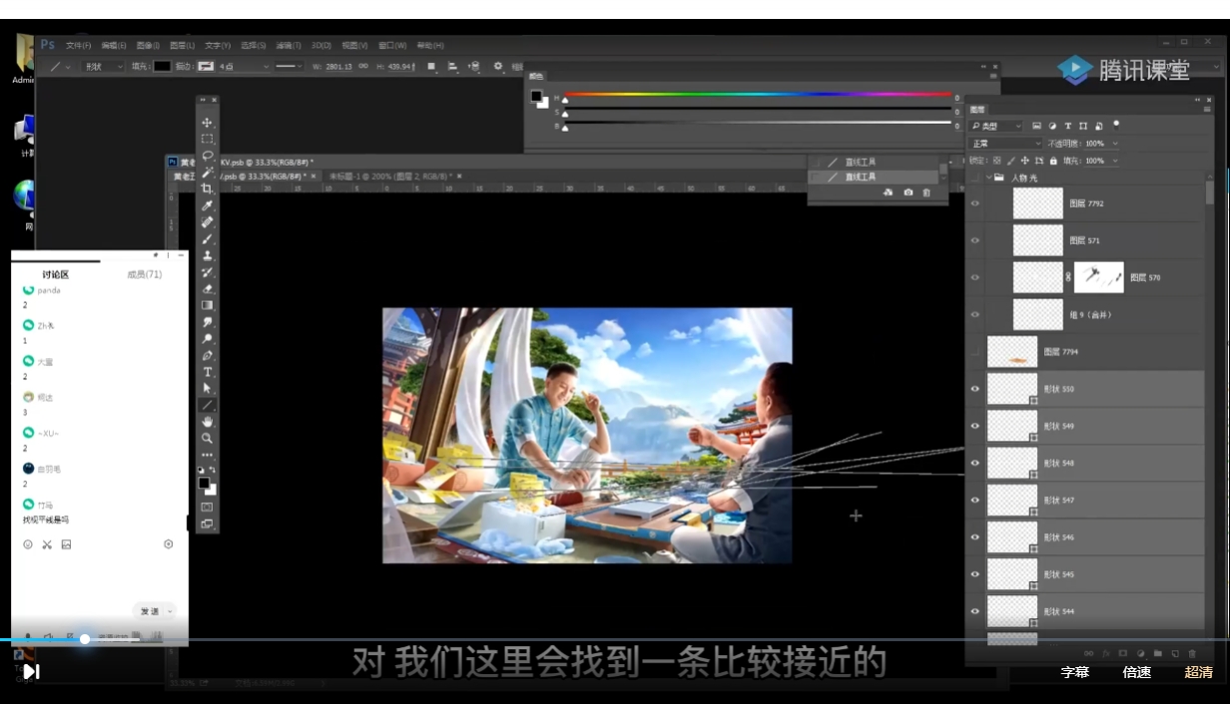The height and width of the screenshot is (705, 1230).
Task: Hide the 形状 550 layer
Action: click(x=975, y=389)
